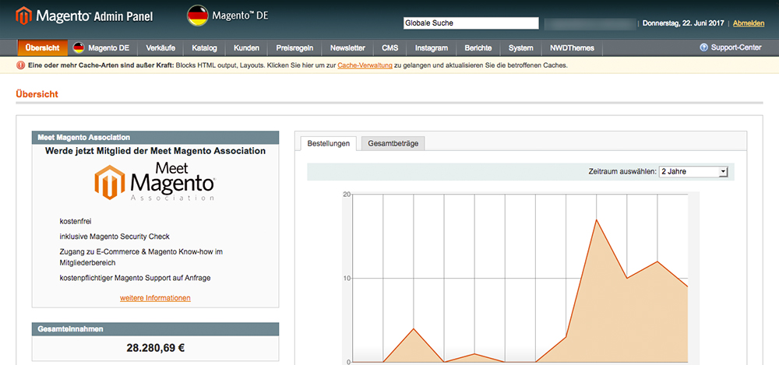779x365 pixels.
Task: Click the Support-Center help icon
Action: click(703, 47)
